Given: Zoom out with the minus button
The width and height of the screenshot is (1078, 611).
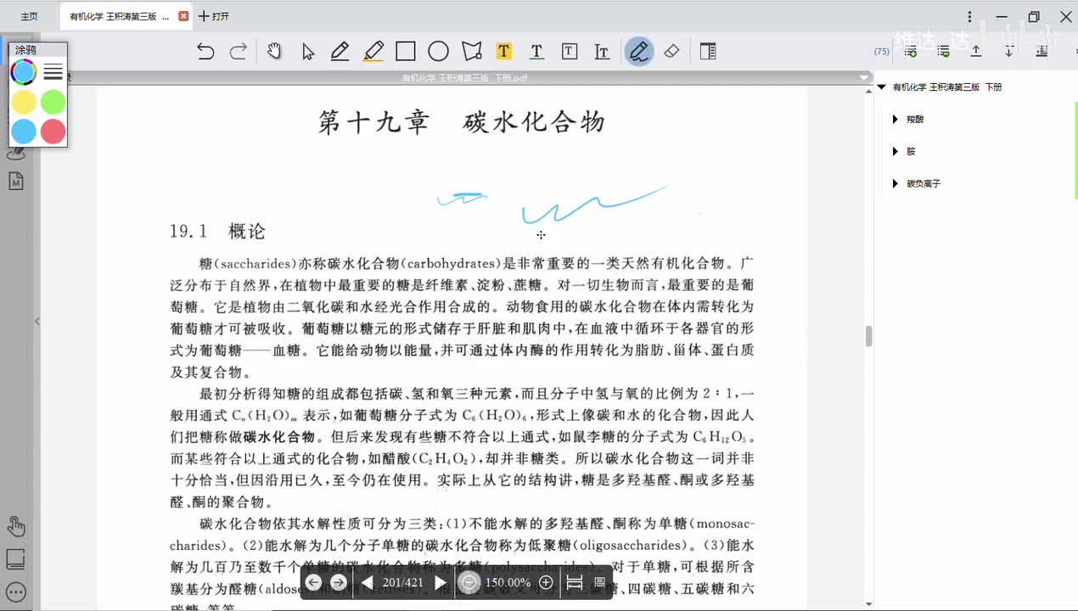Looking at the screenshot, I should [x=469, y=583].
